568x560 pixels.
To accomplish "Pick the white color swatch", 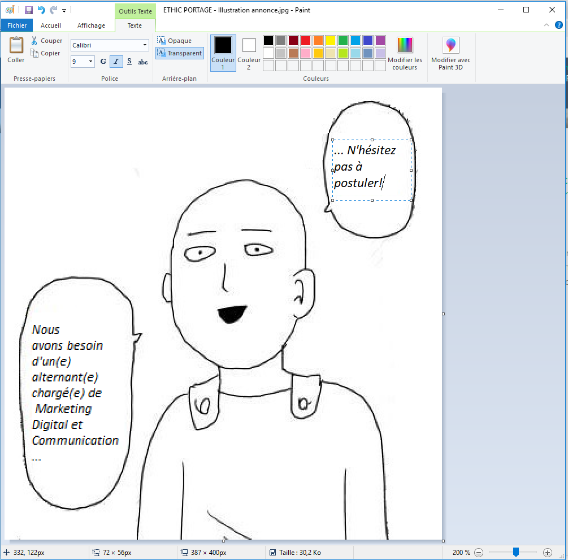I will coord(268,53).
